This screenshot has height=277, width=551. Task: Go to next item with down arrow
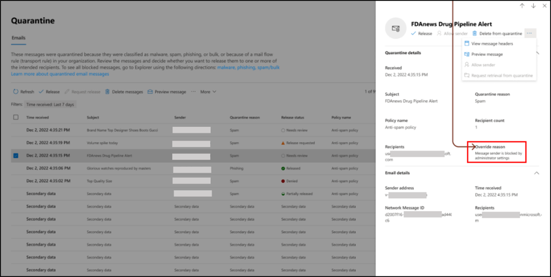click(534, 6)
